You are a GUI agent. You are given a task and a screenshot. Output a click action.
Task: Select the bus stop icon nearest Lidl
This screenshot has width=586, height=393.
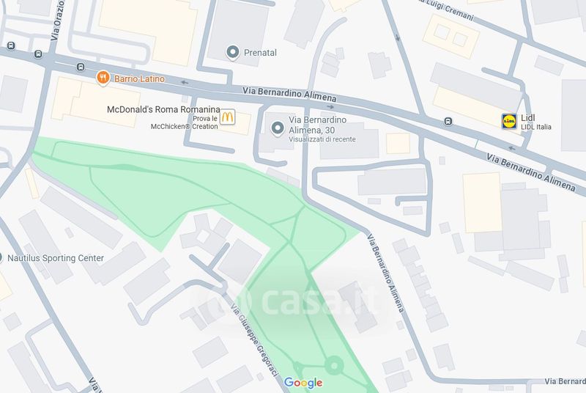pyautogui.click(x=448, y=121)
